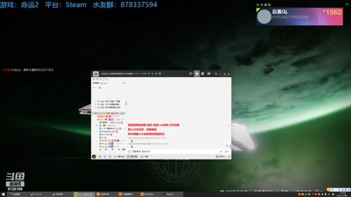Screen dimensions: 351x197
Task: Click the music accompaniment button in bottom toolbar
Action: click(x=132, y=157)
